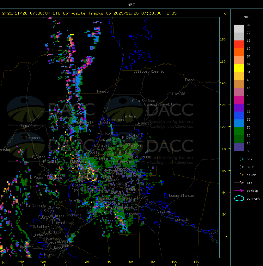263x266 pixels.
Task: Click the magenta eb+bip arrow in legend
Action: click(x=239, y=191)
